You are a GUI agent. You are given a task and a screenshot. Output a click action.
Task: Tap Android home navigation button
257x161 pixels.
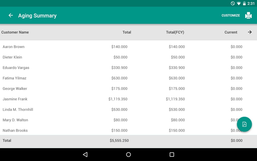click(128, 155)
